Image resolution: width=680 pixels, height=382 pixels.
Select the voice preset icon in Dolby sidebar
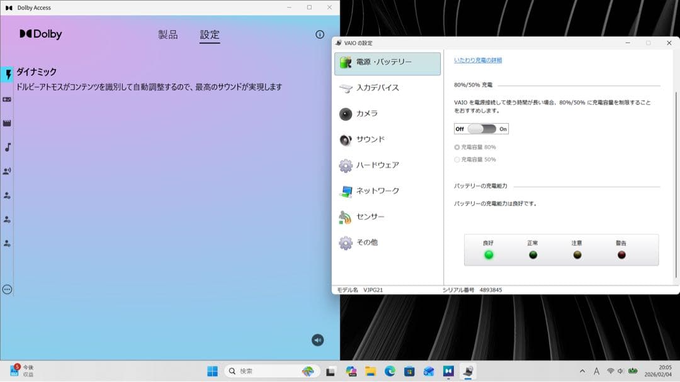coord(8,170)
